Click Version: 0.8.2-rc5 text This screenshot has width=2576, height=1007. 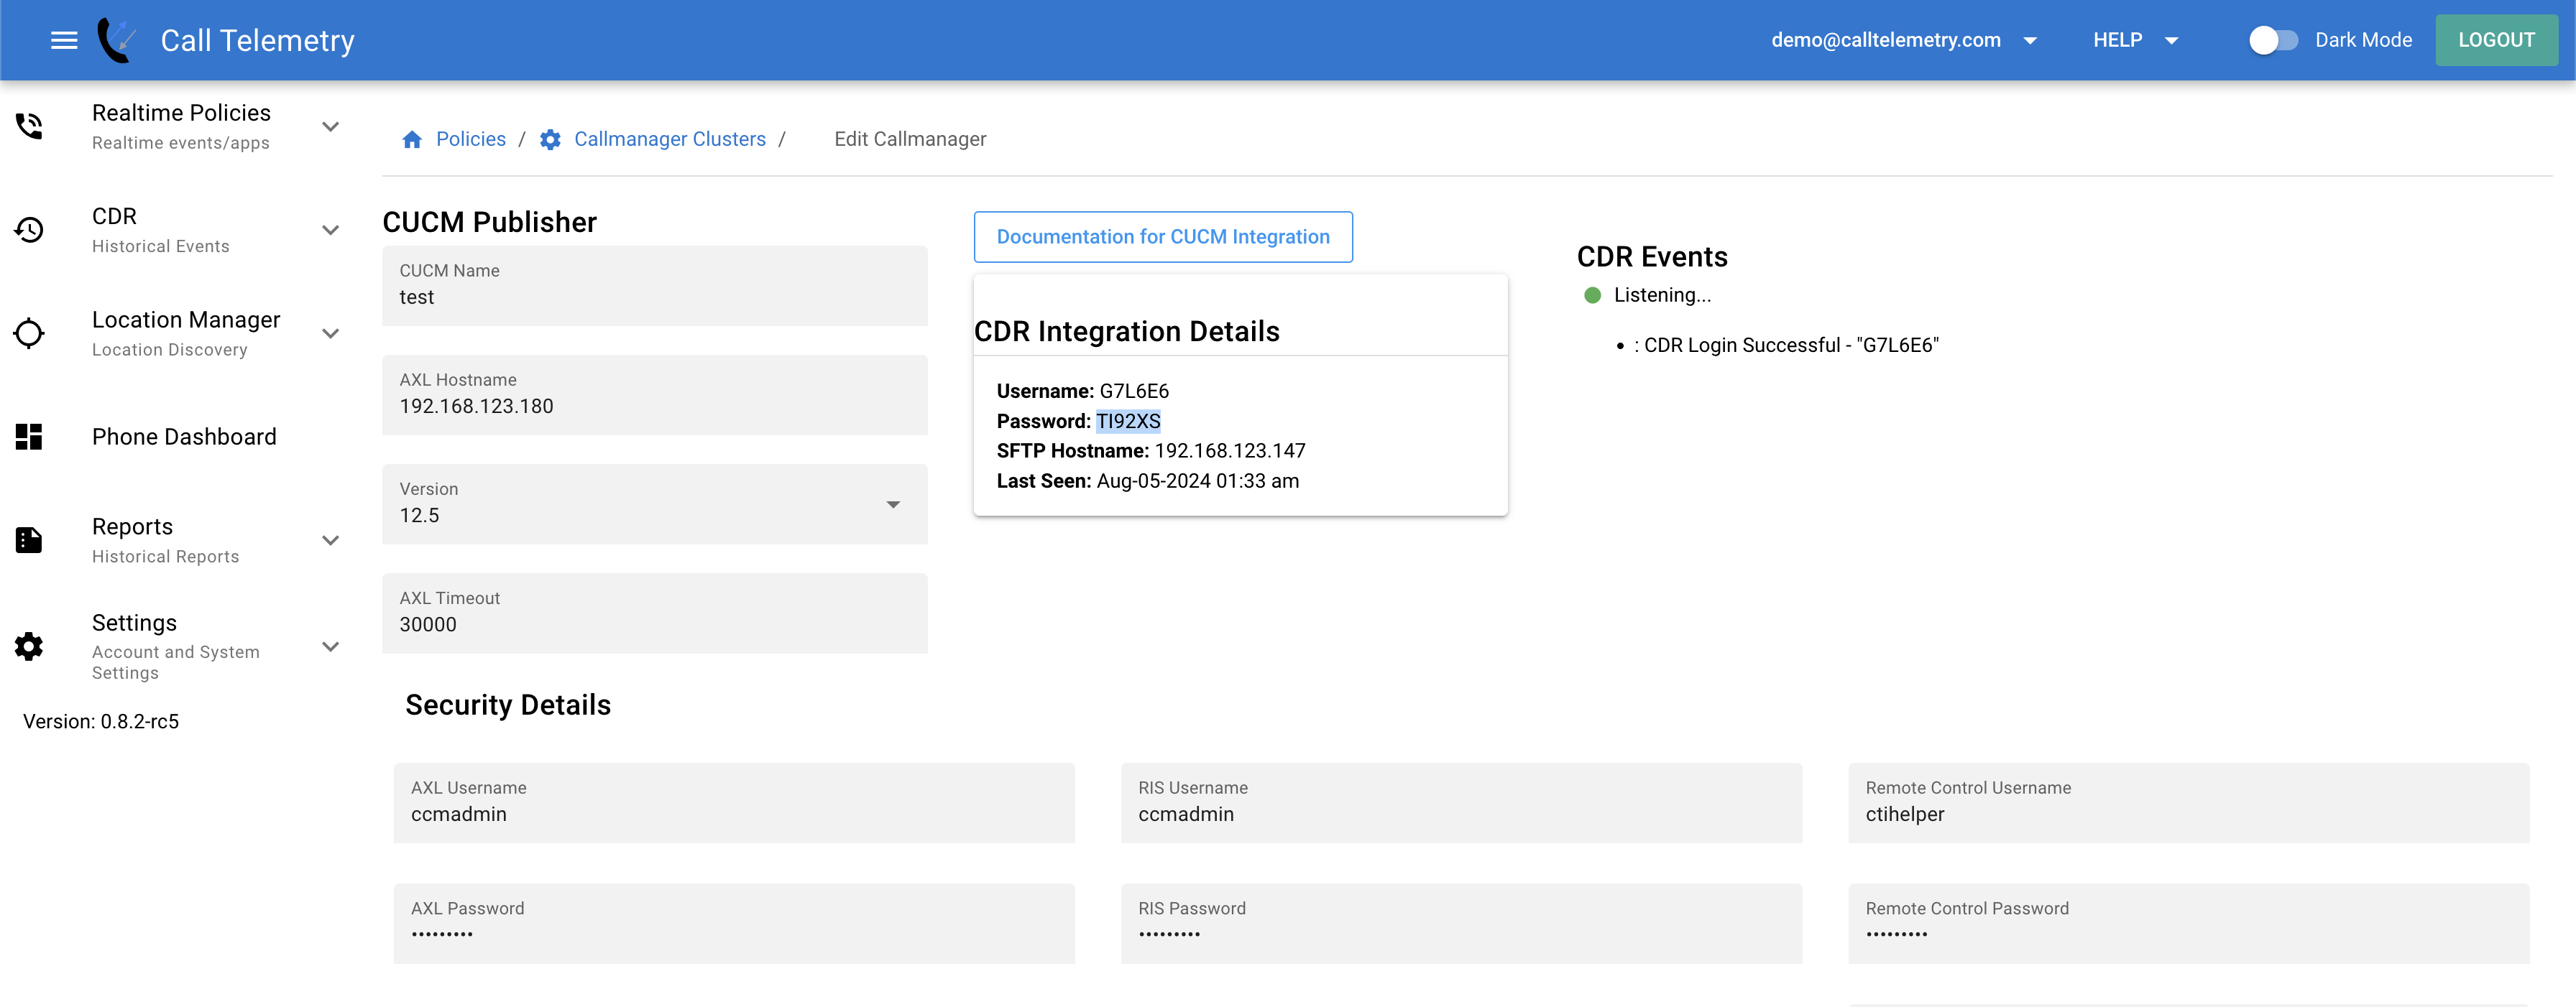(x=101, y=721)
